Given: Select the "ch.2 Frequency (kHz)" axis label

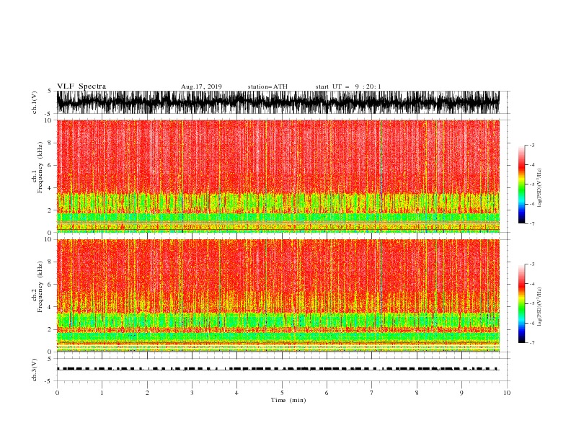Looking at the screenshot, I should [37, 287].
